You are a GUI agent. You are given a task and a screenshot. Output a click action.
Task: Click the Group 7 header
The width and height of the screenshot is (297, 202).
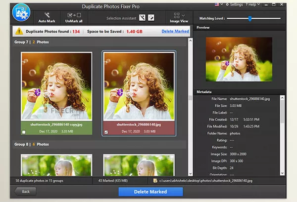click(99, 42)
